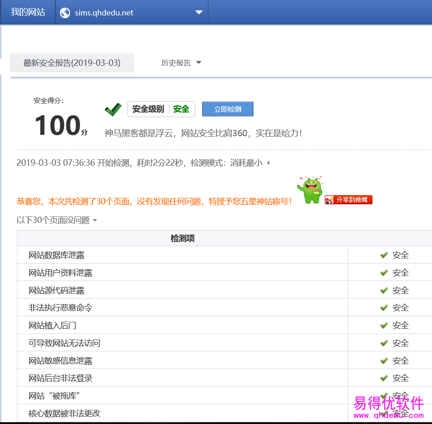The width and height of the screenshot is (432, 424).
Task: Click the checkmark icon for 可导致网站无法访问
Action: coord(384,343)
